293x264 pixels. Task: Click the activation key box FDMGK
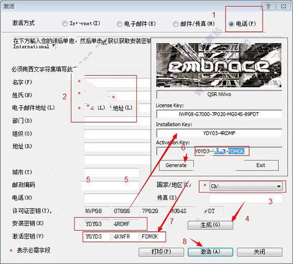tap(152, 237)
